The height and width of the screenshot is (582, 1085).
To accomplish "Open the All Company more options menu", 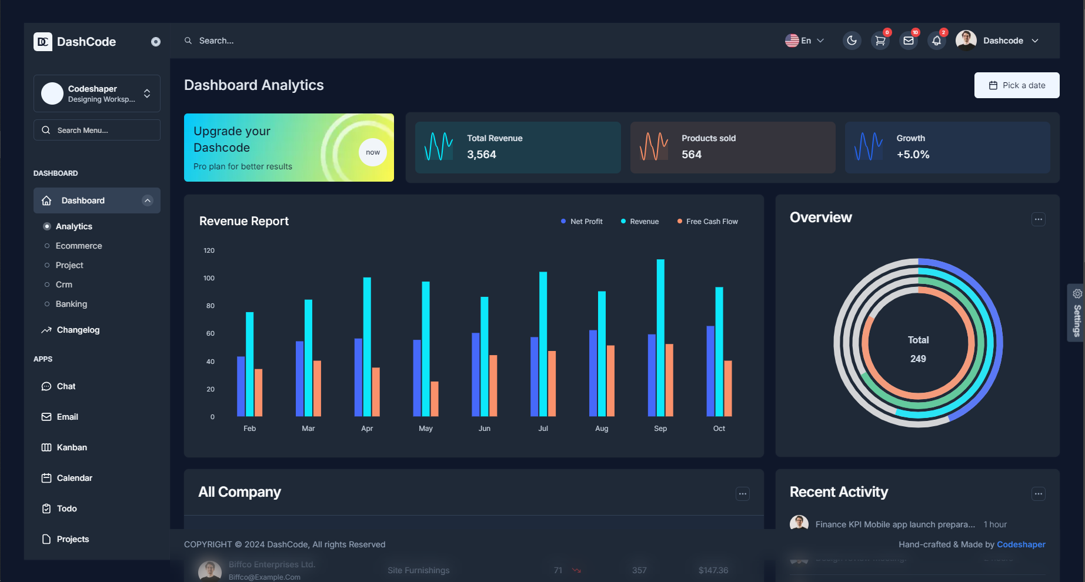I will click(743, 494).
